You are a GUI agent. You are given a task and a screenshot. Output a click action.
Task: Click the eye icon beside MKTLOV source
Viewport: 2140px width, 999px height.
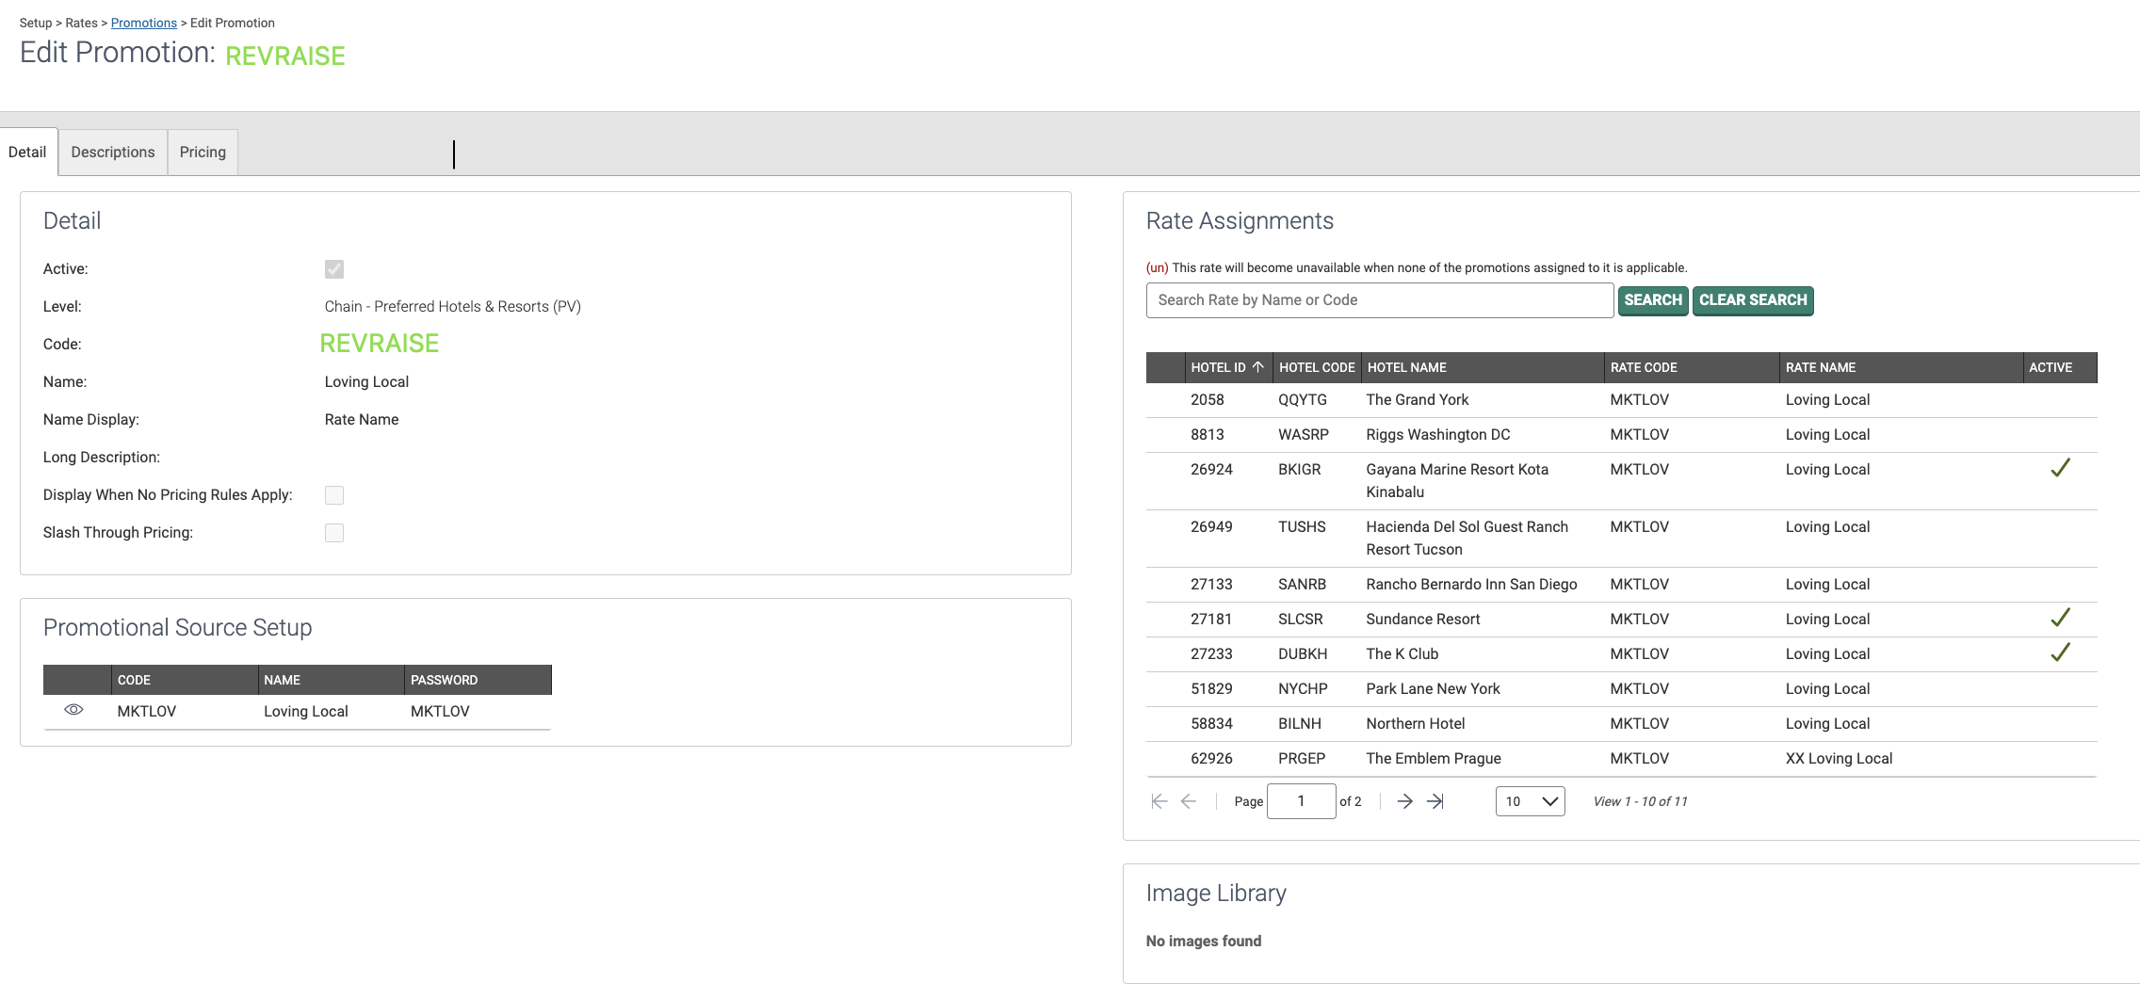[x=73, y=710]
